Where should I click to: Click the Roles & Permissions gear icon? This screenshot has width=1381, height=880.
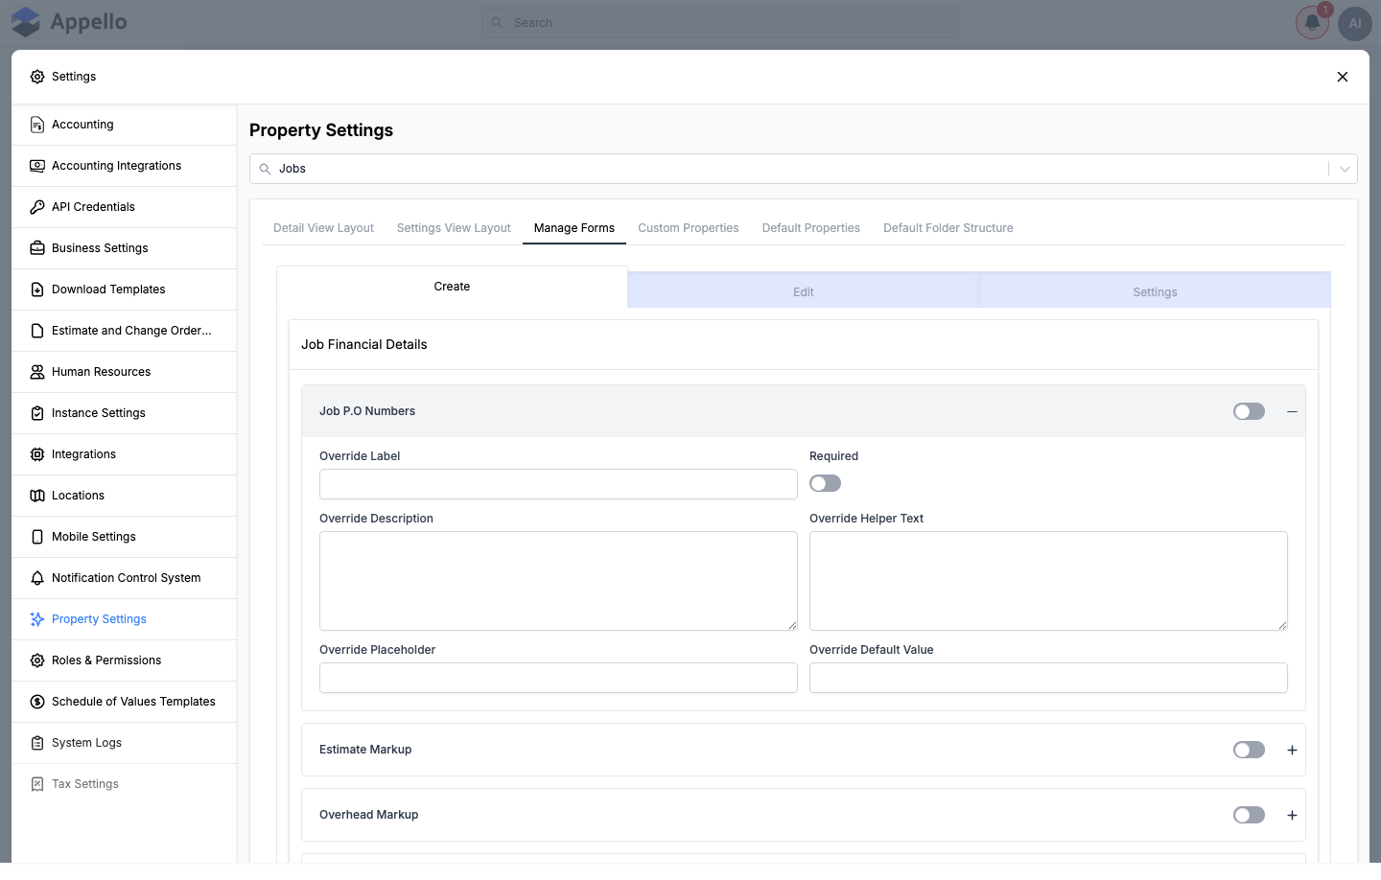point(37,660)
